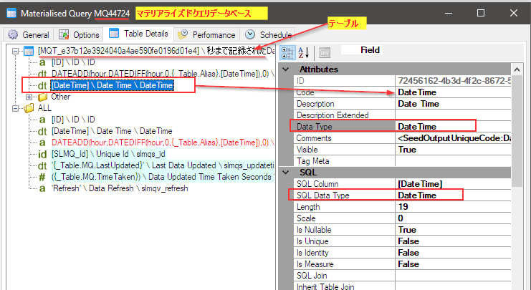This screenshot has height=290, width=531.
Task: Click the table icon beside MQT_e37b12e3924040a4ae590fe0196d01e4
Action: point(29,51)
